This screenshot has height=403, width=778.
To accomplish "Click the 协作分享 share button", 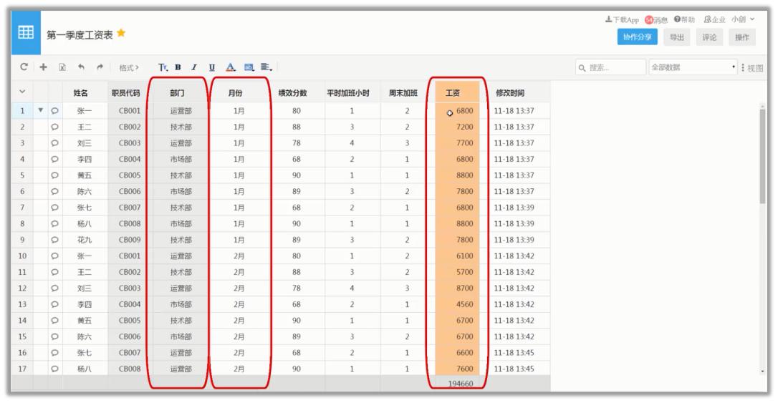I will click(x=637, y=37).
